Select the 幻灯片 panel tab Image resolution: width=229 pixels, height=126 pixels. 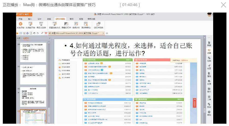click(x=26, y=38)
